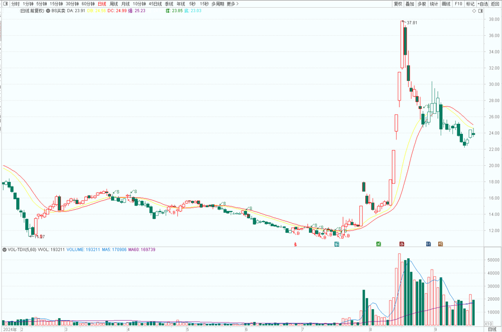502x332 pixels.
Task: Click the orange marker icon on date axis
Action: point(440,244)
